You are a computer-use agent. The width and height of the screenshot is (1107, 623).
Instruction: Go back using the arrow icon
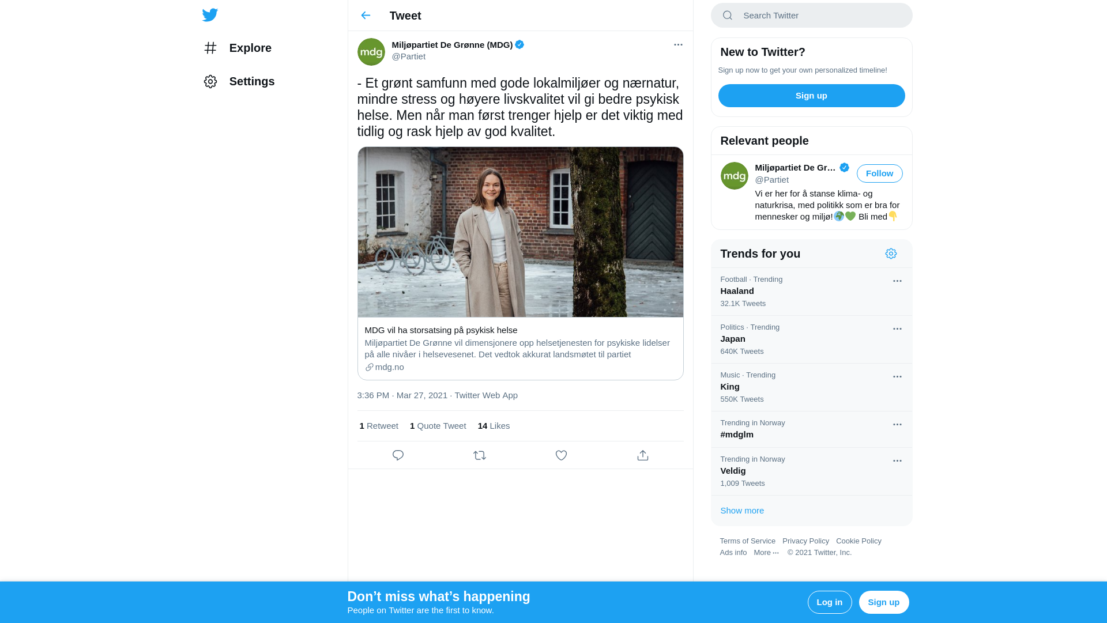366,16
